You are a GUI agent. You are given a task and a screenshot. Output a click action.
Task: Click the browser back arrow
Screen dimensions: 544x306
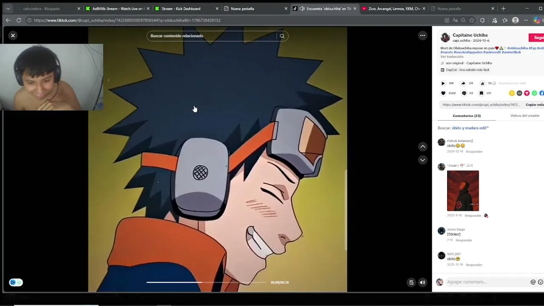coord(8,20)
